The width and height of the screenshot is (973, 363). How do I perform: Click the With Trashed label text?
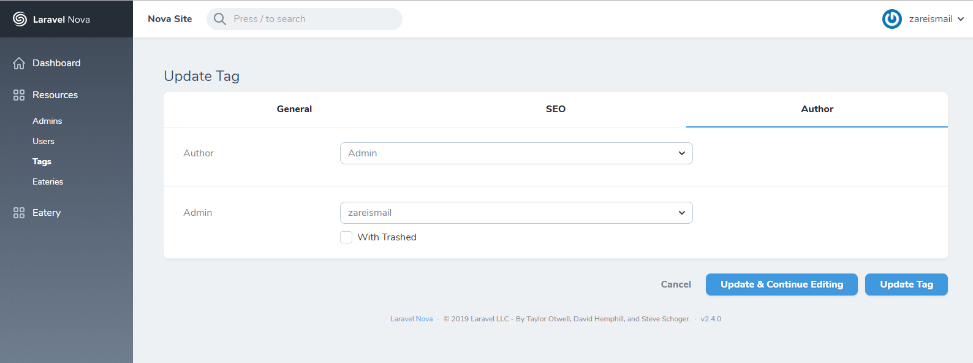click(387, 237)
